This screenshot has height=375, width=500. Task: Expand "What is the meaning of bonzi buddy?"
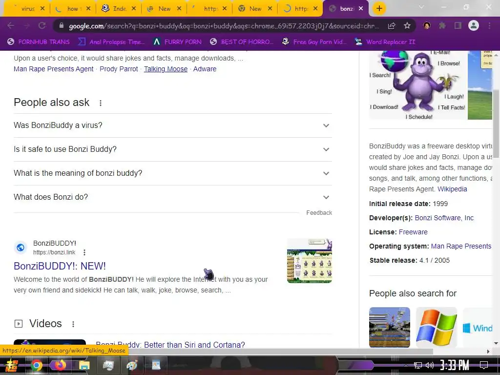point(173,173)
